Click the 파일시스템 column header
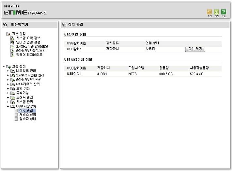 (x=136, y=68)
